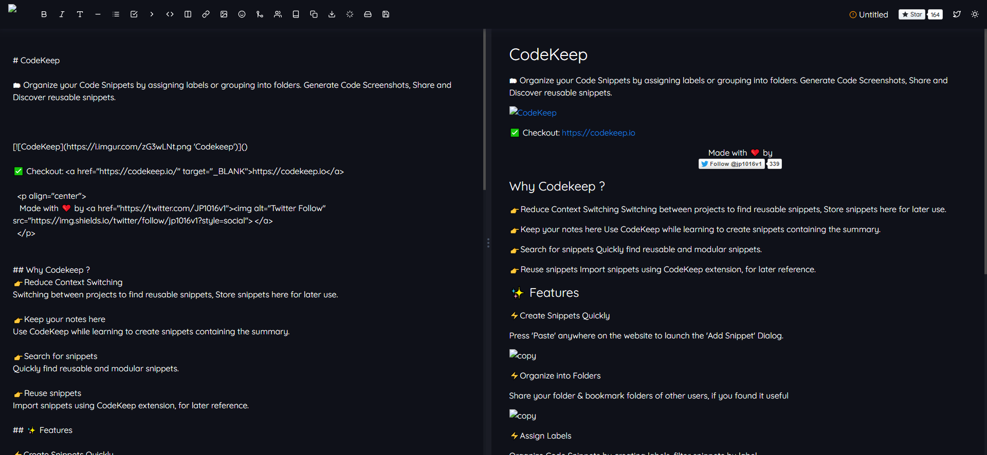Apply bold formatting with the B icon

[x=44, y=14]
